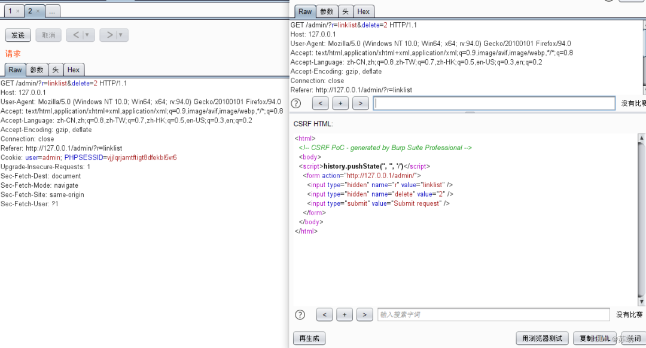Click the 'Sec-Fetch-User: ?1' line
The image size is (646, 348).
[29, 204]
